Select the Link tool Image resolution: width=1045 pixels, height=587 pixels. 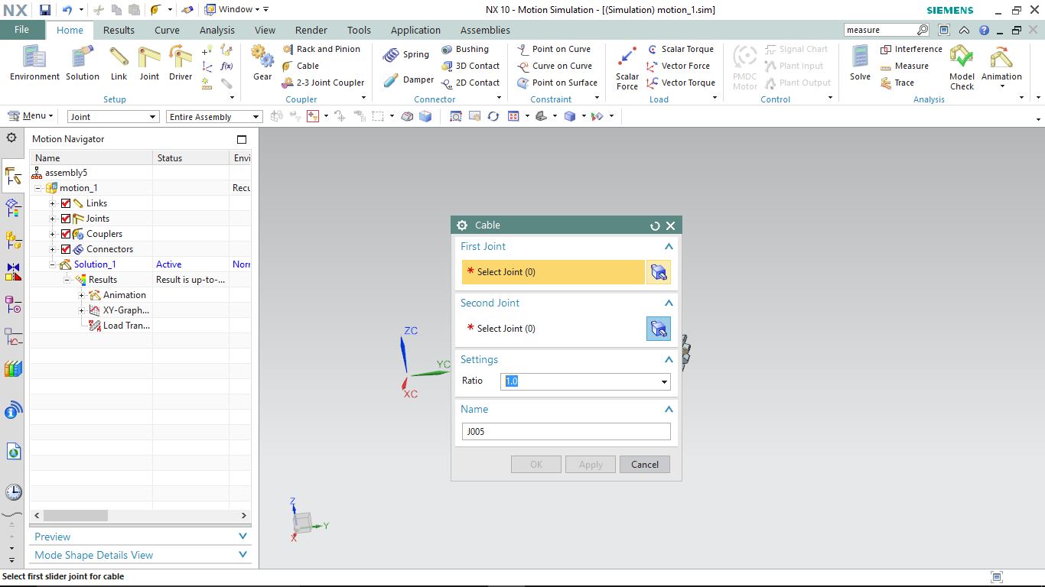[119, 63]
